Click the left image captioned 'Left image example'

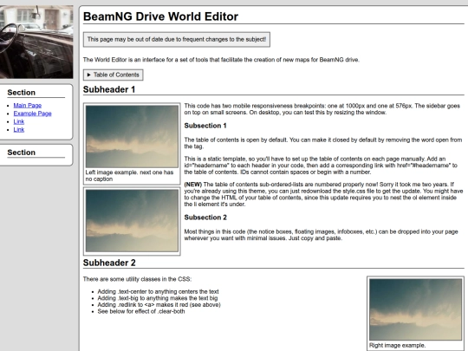tap(132, 136)
